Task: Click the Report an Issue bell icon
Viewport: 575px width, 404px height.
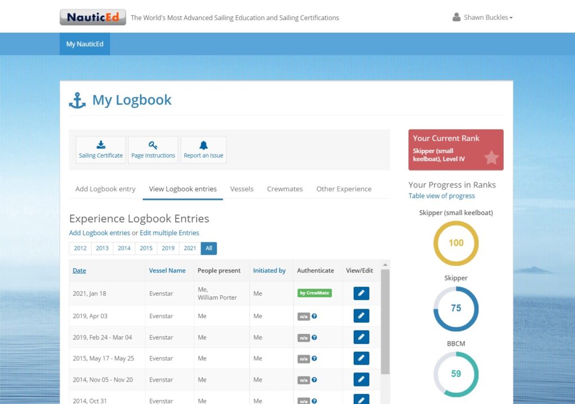Action: click(x=203, y=144)
